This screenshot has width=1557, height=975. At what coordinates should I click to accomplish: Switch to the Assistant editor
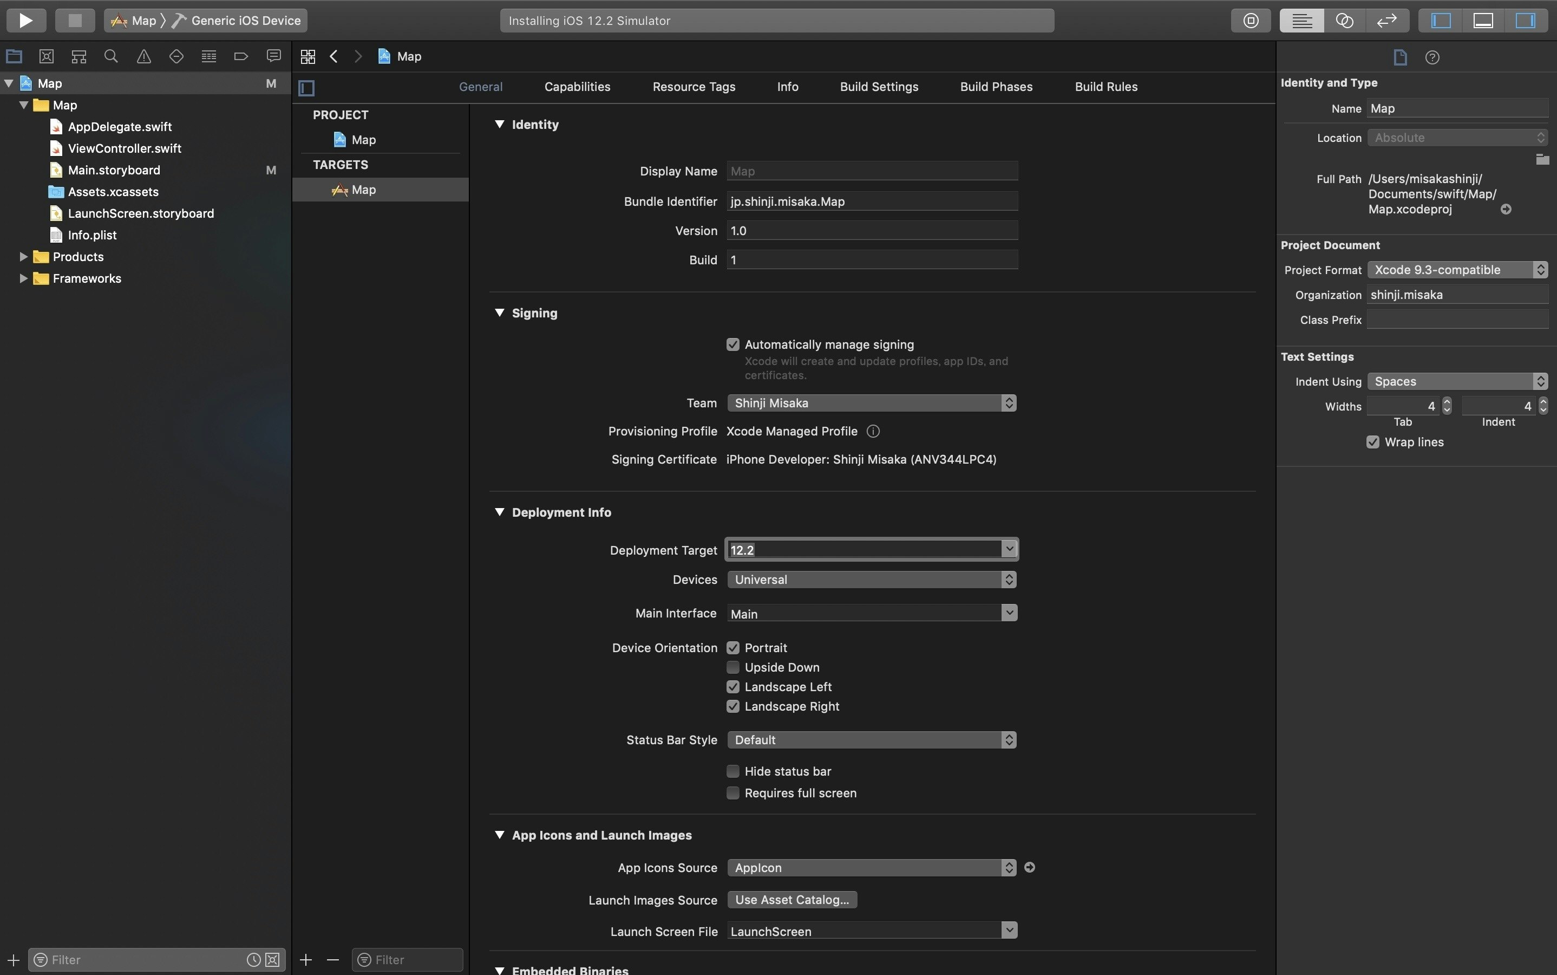[1344, 20]
